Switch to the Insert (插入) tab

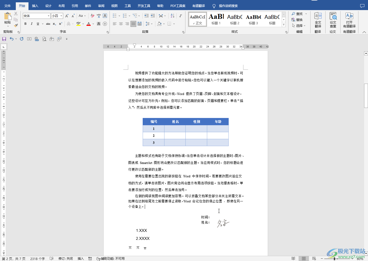coord(35,6)
